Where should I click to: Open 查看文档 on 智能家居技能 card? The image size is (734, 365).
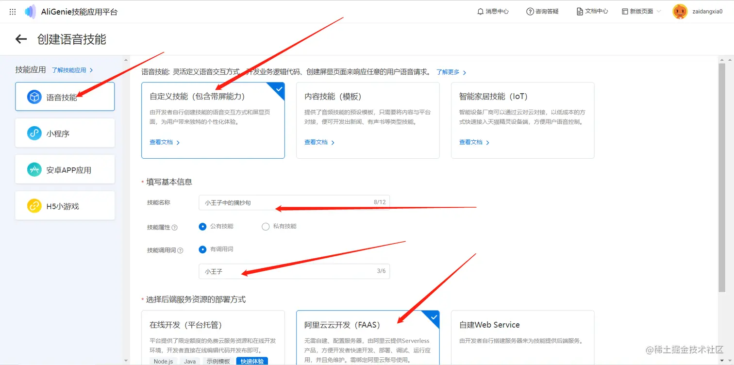pyautogui.click(x=471, y=142)
